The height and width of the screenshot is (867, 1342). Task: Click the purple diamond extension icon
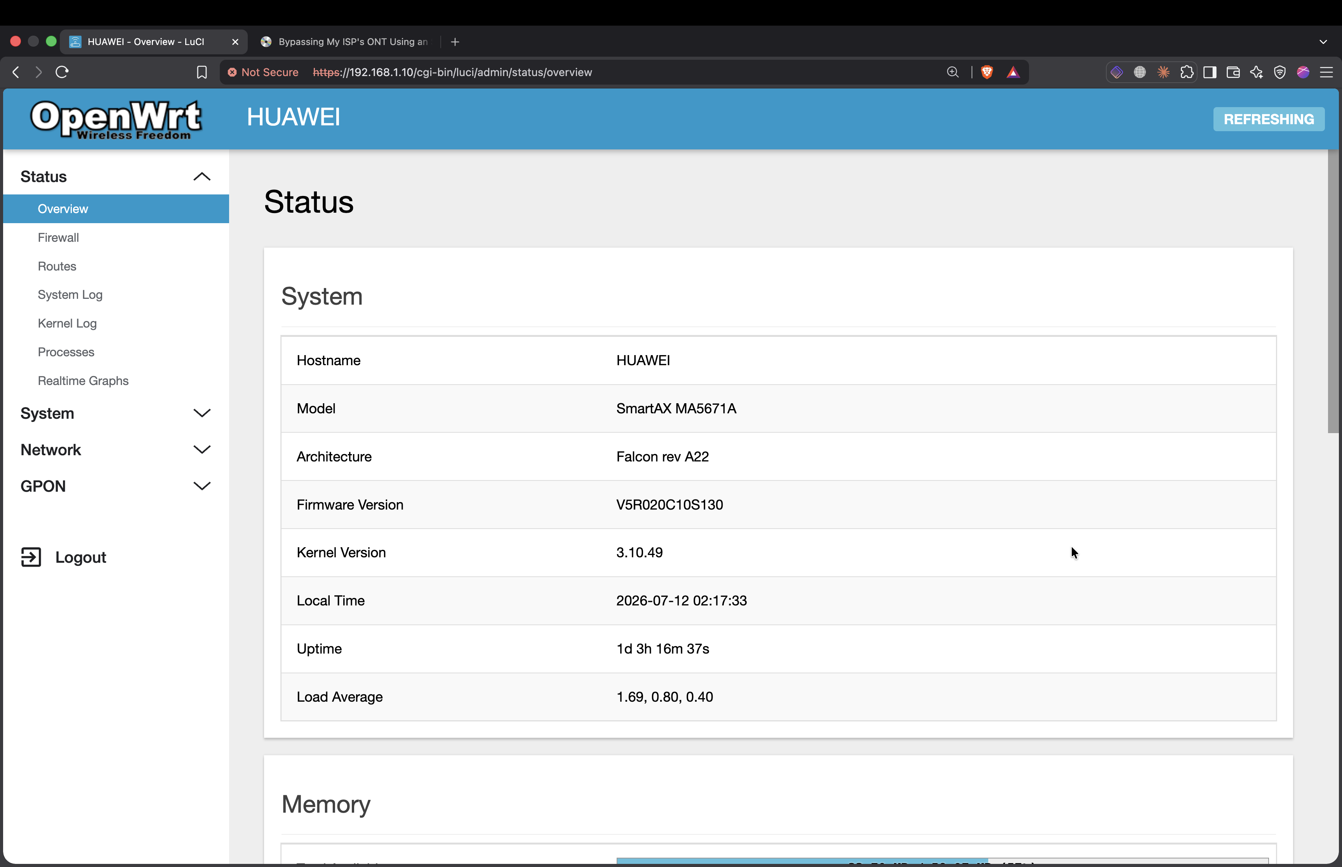pyautogui.click(x=1117, y=72)
